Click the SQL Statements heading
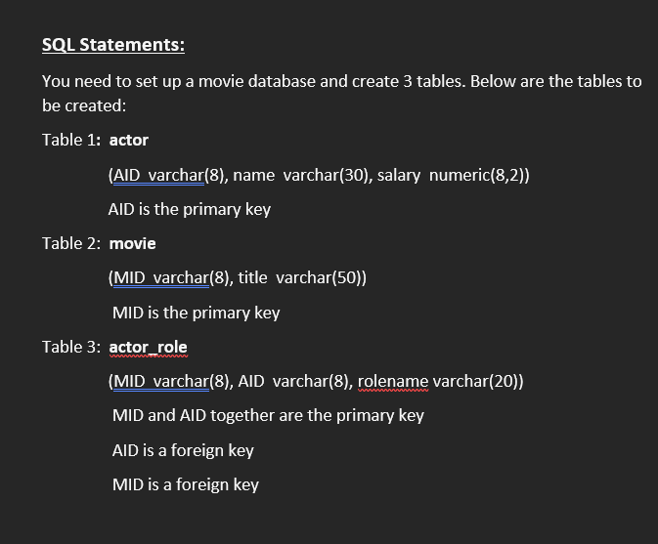Screen dimensions: 658x544 pos(113,45)
